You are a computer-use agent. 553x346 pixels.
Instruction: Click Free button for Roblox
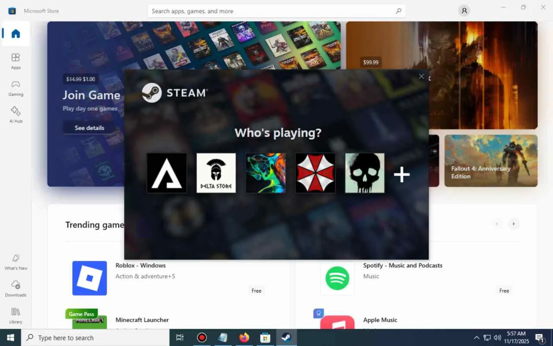(x=257, y=291)
